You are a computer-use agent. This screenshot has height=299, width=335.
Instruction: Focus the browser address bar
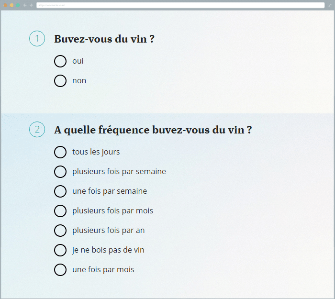(180, 5)
